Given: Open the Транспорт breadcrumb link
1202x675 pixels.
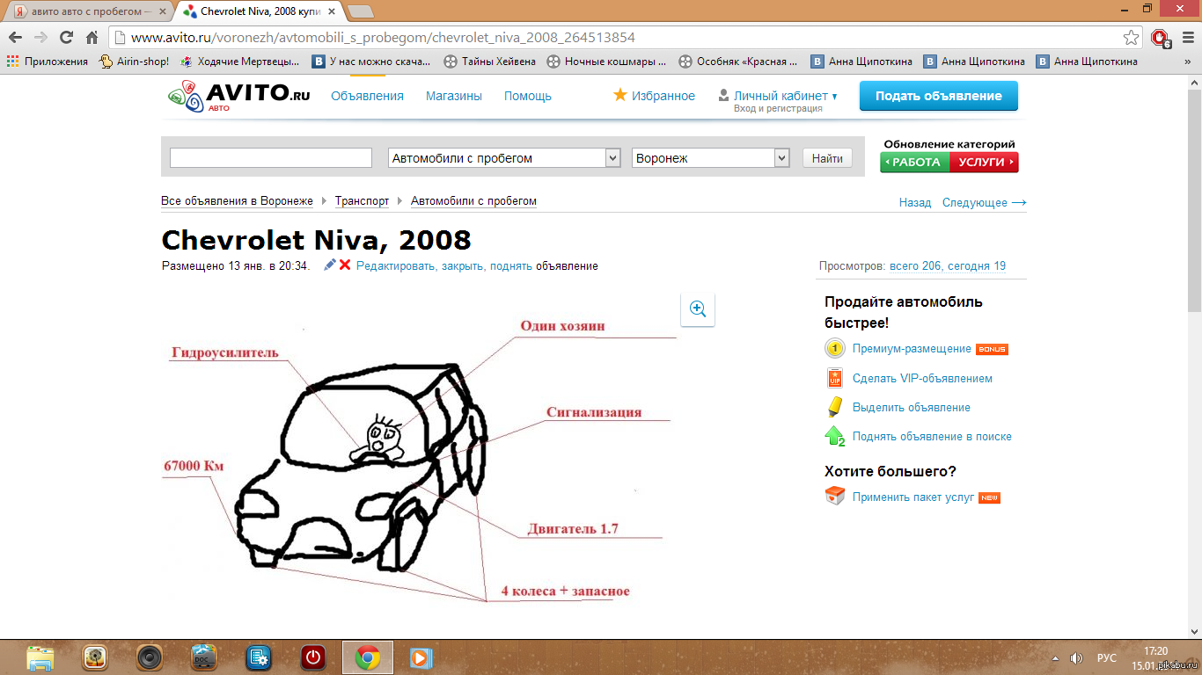Looking at the screenshot, I should [362, 201].
